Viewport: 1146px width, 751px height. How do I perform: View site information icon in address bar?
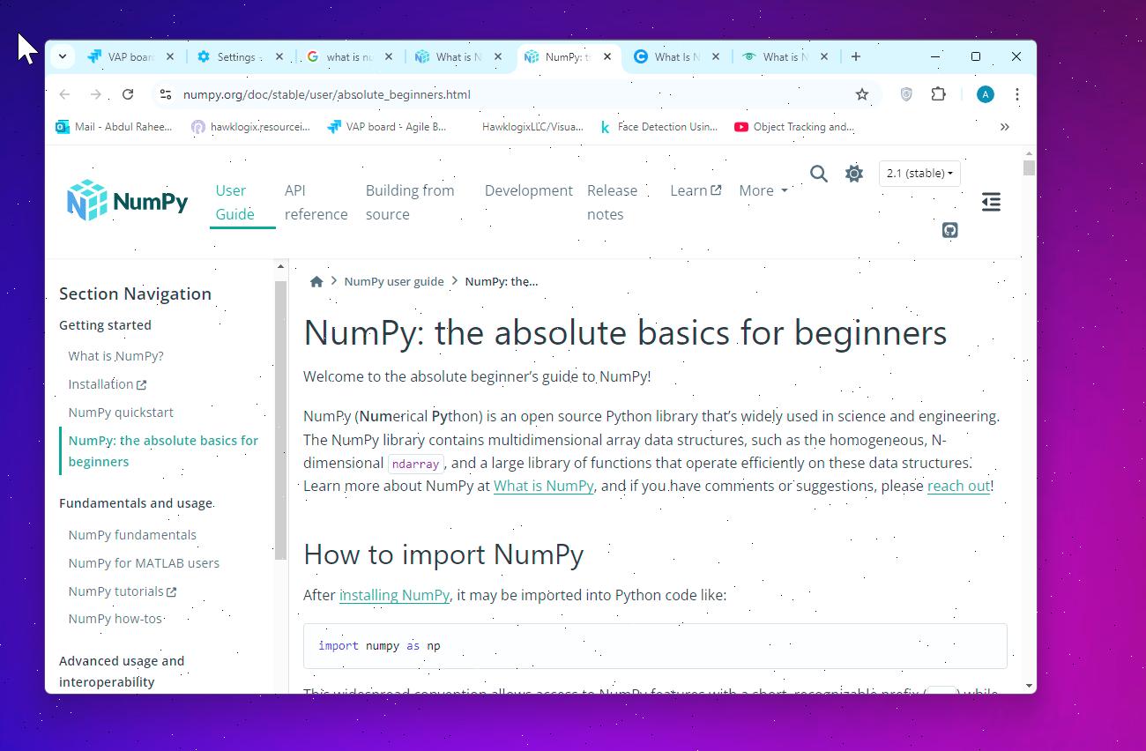pyautogui.click(x=166, y=94)
